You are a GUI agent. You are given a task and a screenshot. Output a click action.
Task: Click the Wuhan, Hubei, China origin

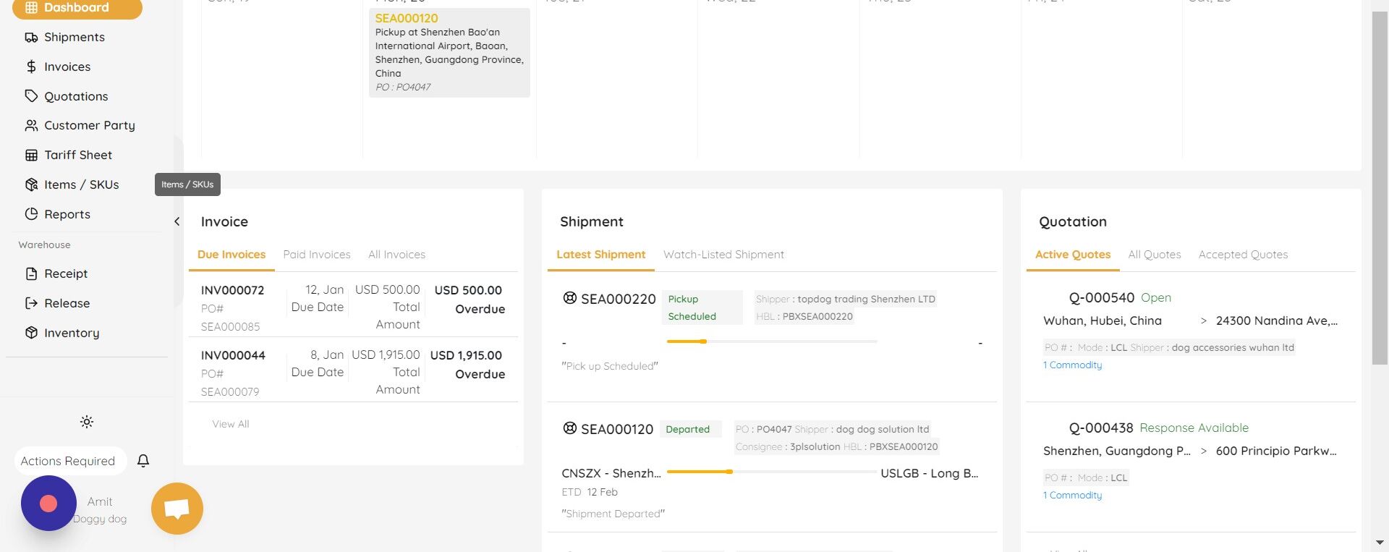pyautogui.click(x=1103, y=320)
